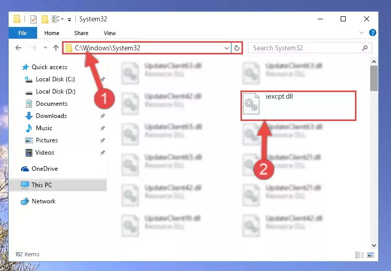Open Local Disk (D:) in sidebar

[x=55, y=92]
